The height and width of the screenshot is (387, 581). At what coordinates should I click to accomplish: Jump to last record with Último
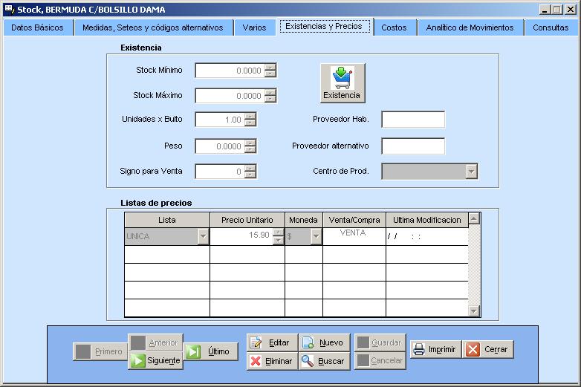[211, 351]
